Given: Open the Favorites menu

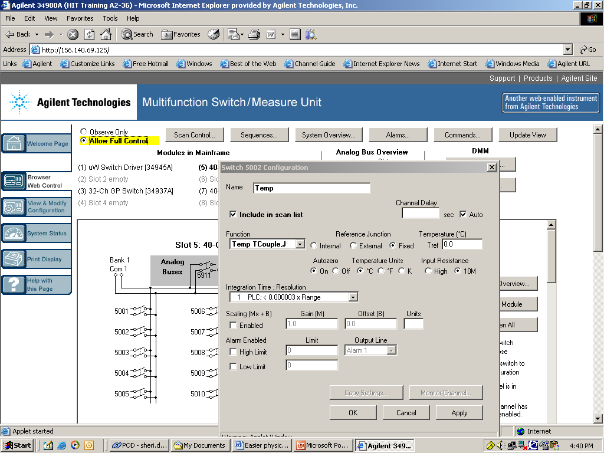Looking at the screenshot, I should pos(80,18).
